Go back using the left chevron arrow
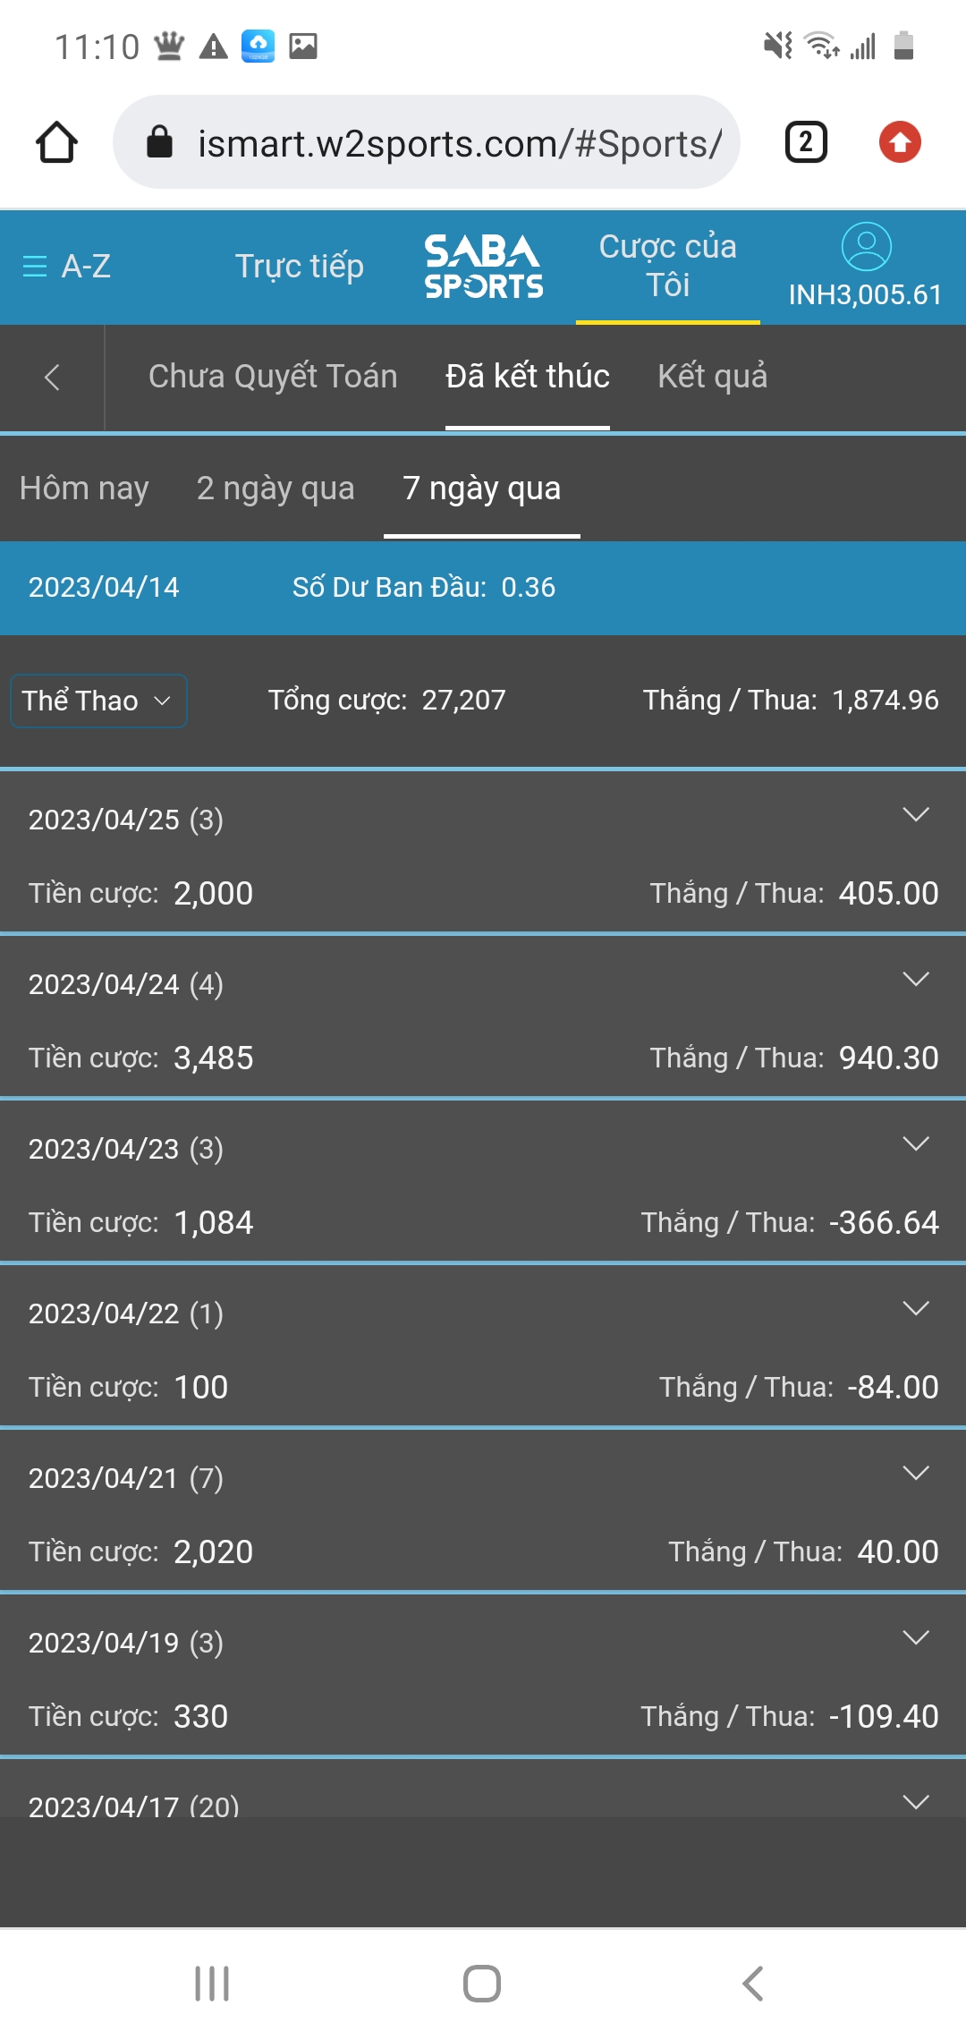 pyautogui.click(x=52, y=377)
